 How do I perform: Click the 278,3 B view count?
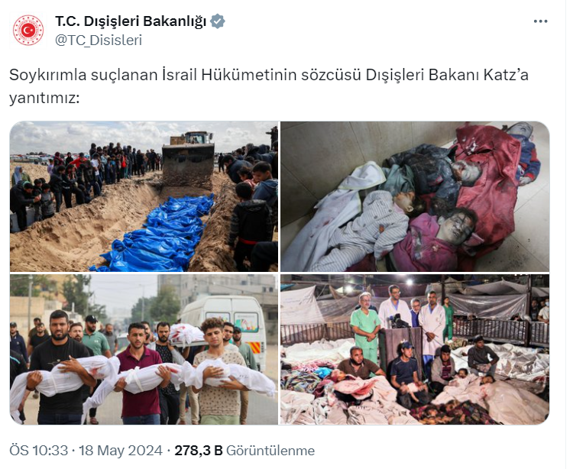(199, 451)
